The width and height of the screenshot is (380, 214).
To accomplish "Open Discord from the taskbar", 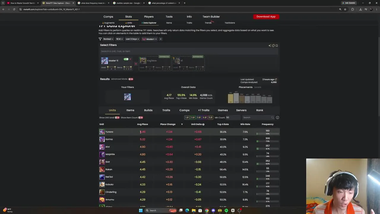I will click(x=213, y=210).
